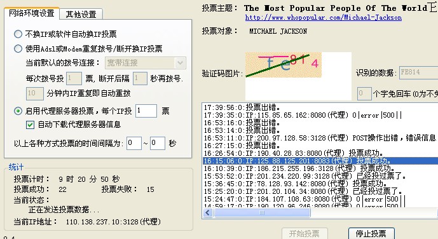
Task: Click the first 时间间隔 seconds input box
Action: [133, 143]
